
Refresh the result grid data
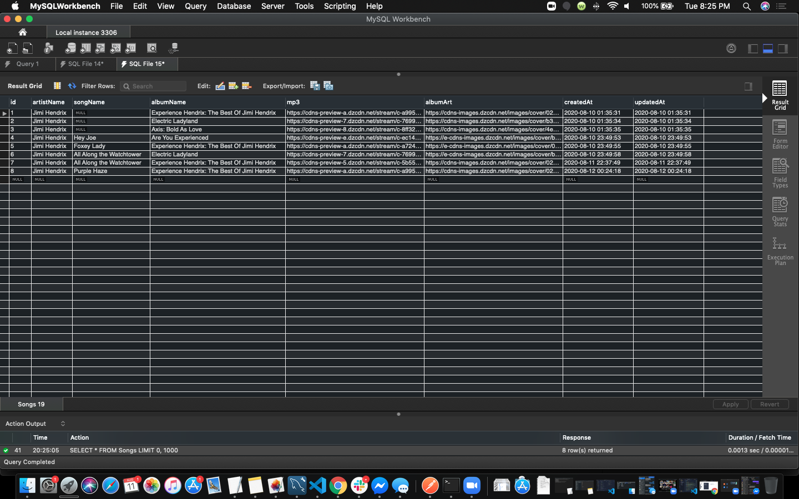click(72, 86)
